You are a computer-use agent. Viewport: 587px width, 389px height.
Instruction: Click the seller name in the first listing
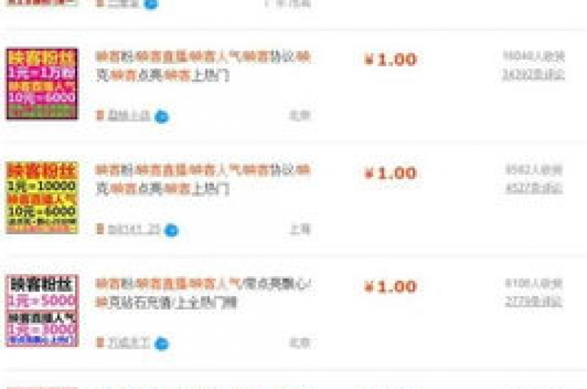[128, 116]
